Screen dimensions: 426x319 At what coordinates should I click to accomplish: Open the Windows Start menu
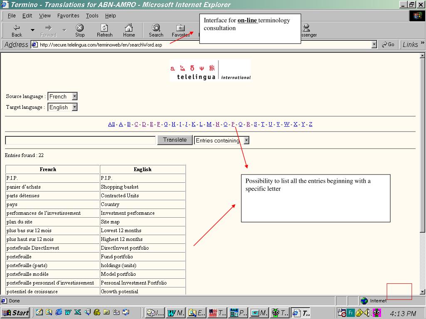tap(15, 313)
